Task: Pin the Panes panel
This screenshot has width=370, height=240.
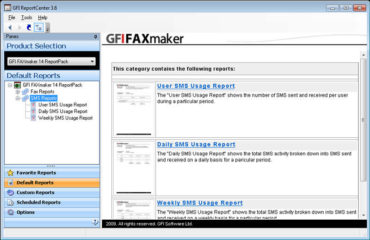Action: point(95,37)
